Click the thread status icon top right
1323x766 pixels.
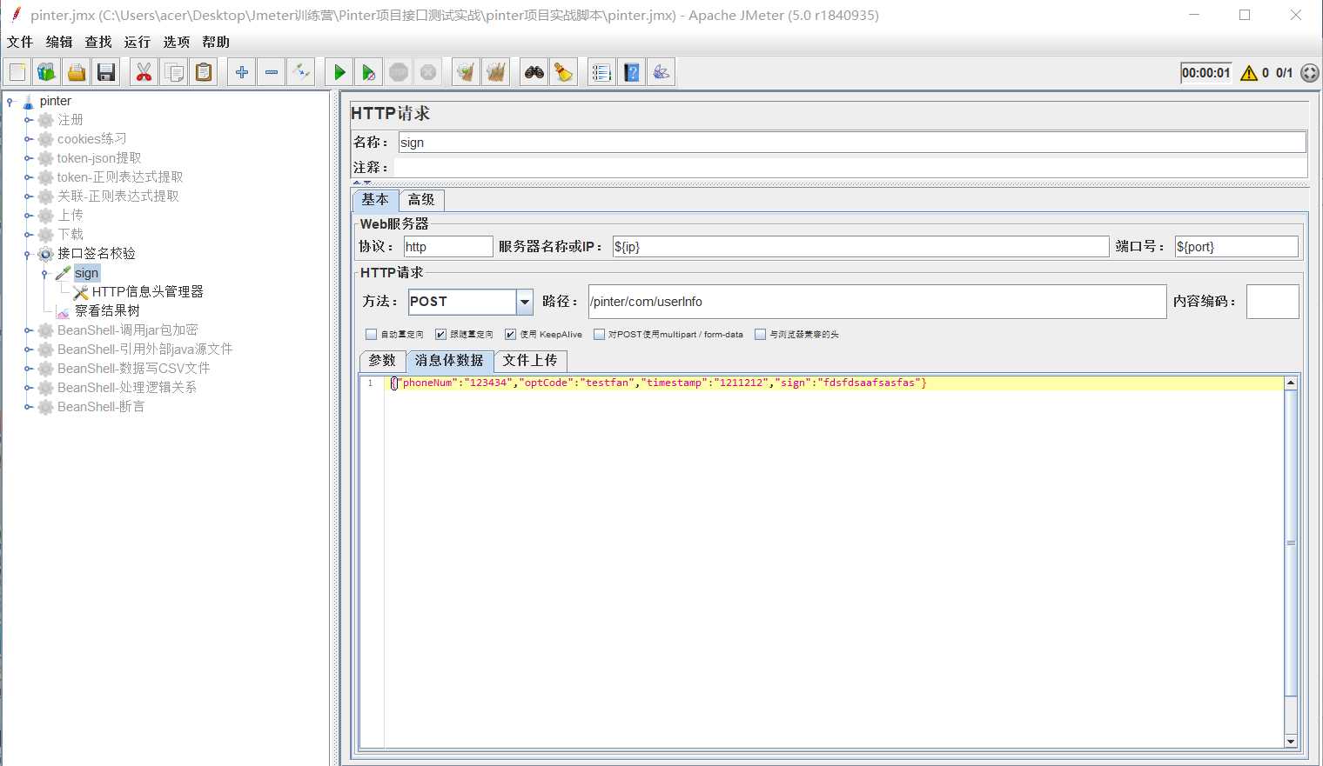1310,73
